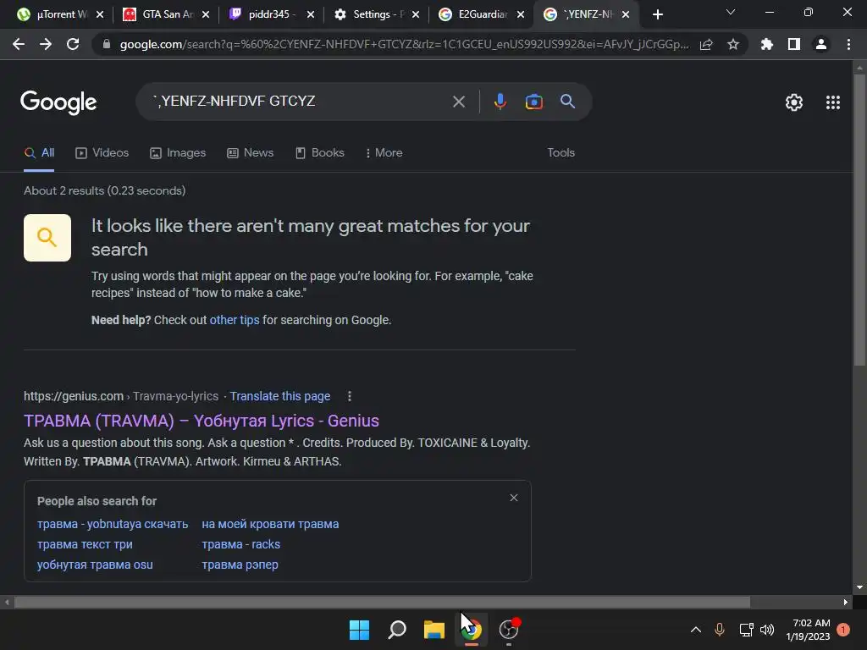This screenshot has width=867, height=650.
Task: Share this page from the address bar
Action: click(706, 44)
